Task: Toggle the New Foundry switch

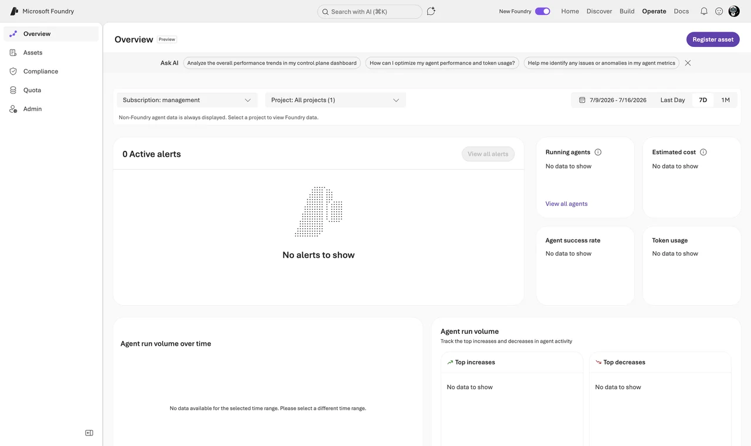Action: 543,11
